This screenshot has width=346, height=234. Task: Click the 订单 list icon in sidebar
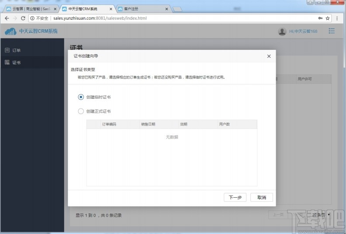click(7, 50)
